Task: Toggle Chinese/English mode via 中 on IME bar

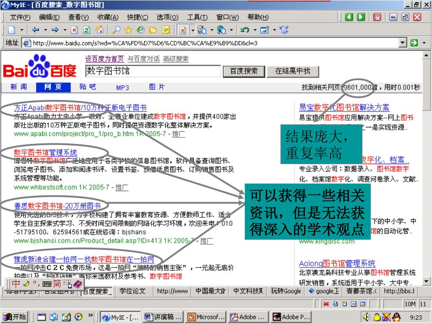Action: pos(16,284)
